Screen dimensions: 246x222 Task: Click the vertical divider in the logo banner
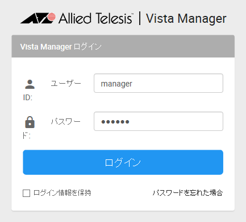tap(140, 18)
